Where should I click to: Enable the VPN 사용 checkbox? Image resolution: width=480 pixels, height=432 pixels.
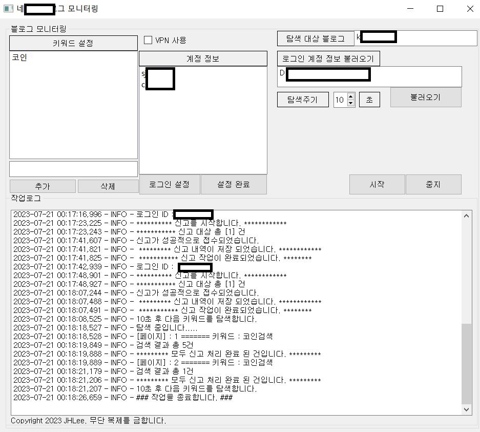148,40
